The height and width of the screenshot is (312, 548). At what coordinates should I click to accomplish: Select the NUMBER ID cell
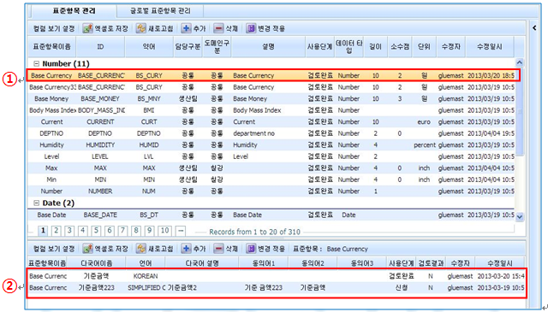[x=100, y=191]
